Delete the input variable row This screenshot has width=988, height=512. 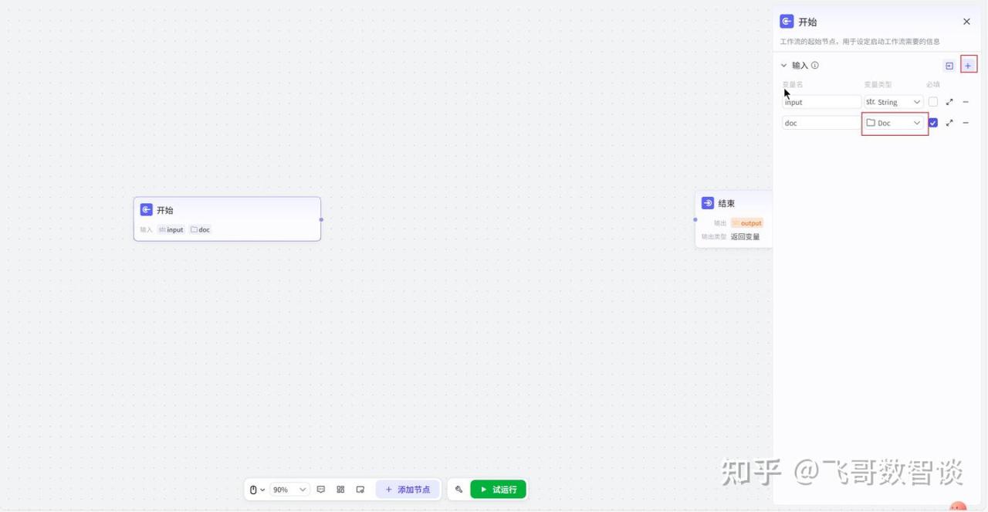coord(966,102)
